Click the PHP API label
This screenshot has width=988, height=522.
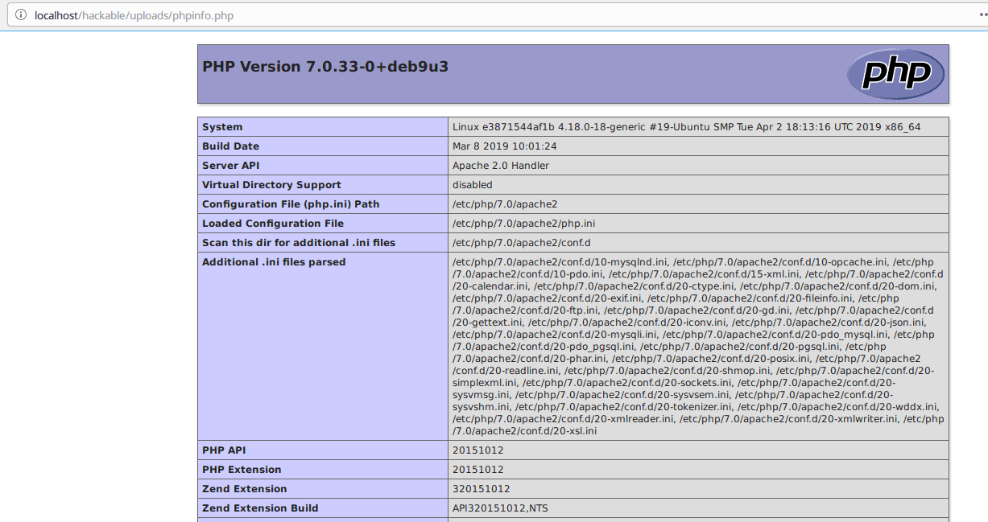[224, 450]
